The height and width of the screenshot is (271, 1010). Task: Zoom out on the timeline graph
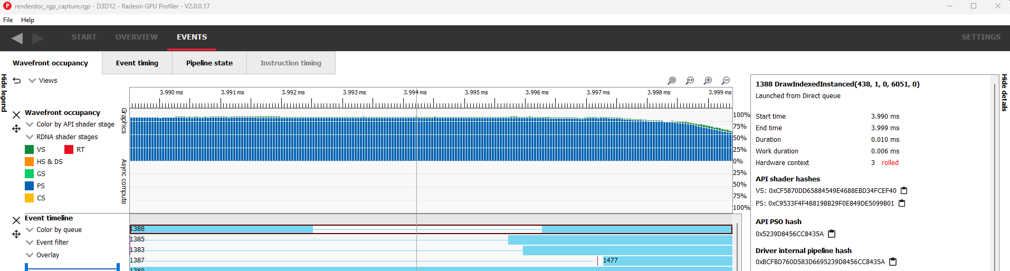pyautogui.click(x=726, y=81)
